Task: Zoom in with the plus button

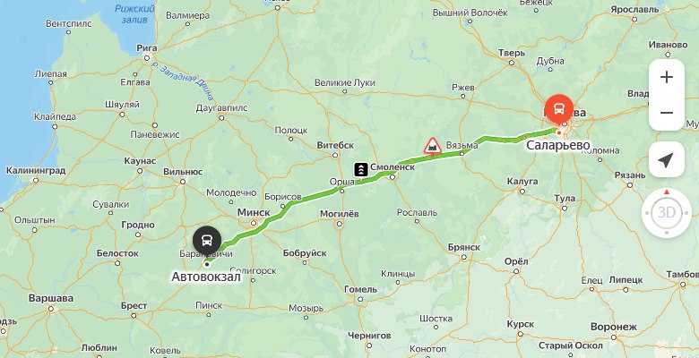Action: [x=667, y=78]
